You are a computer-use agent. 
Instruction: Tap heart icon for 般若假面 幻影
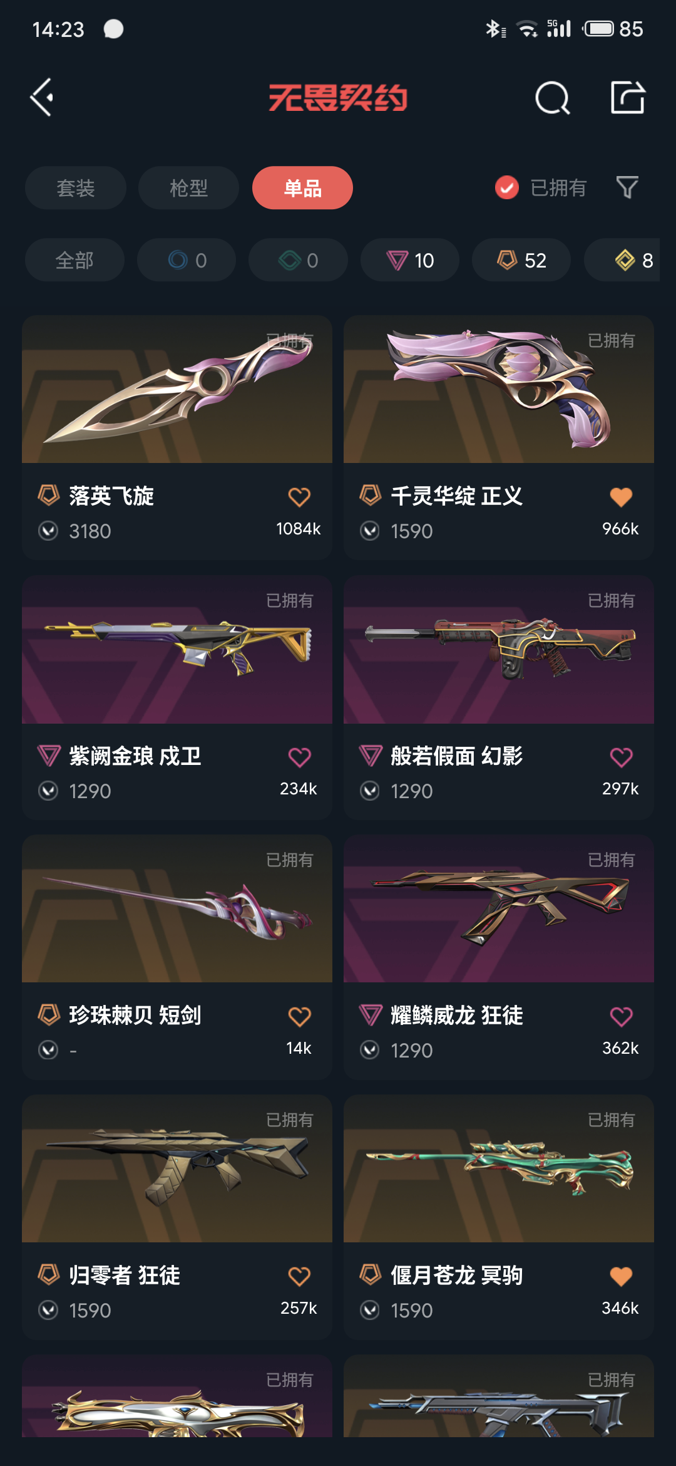click(621, 757)
